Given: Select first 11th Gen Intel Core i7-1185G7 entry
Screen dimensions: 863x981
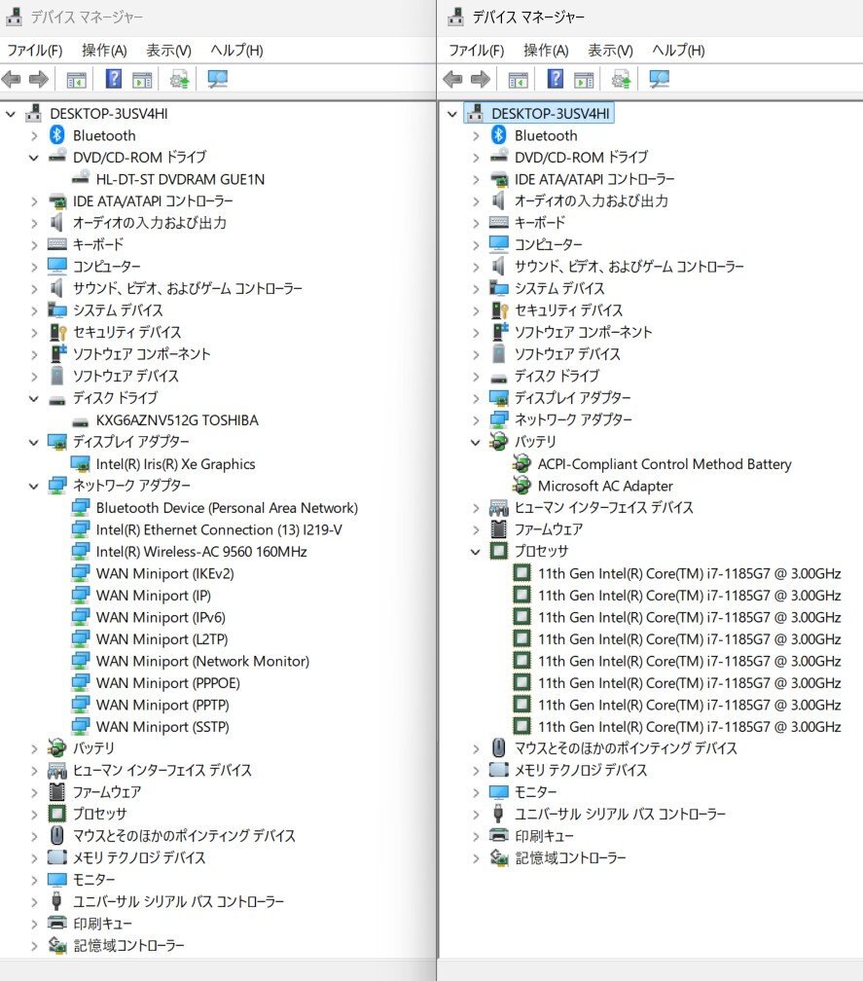Looking at the screenshot, I should [x=689, y=574].
